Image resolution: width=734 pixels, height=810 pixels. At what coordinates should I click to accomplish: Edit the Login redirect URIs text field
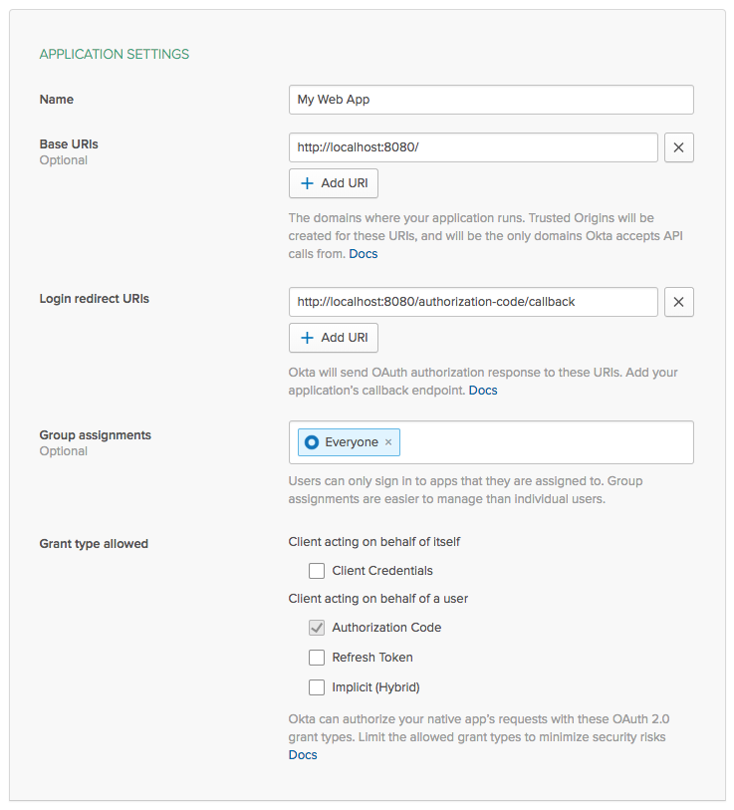[473, 302]
